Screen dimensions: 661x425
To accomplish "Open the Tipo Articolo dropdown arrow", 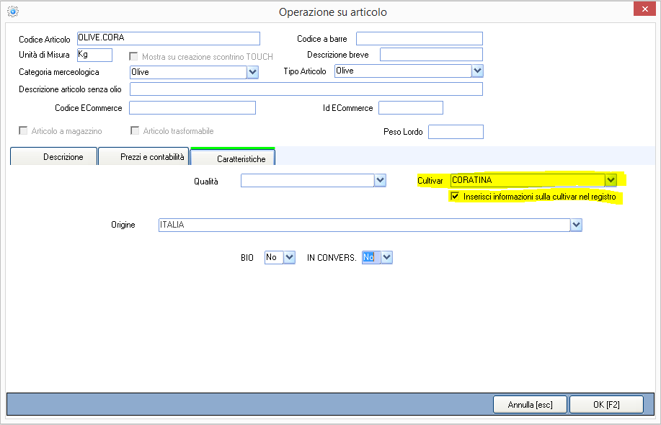I will [x=477, y=71].
